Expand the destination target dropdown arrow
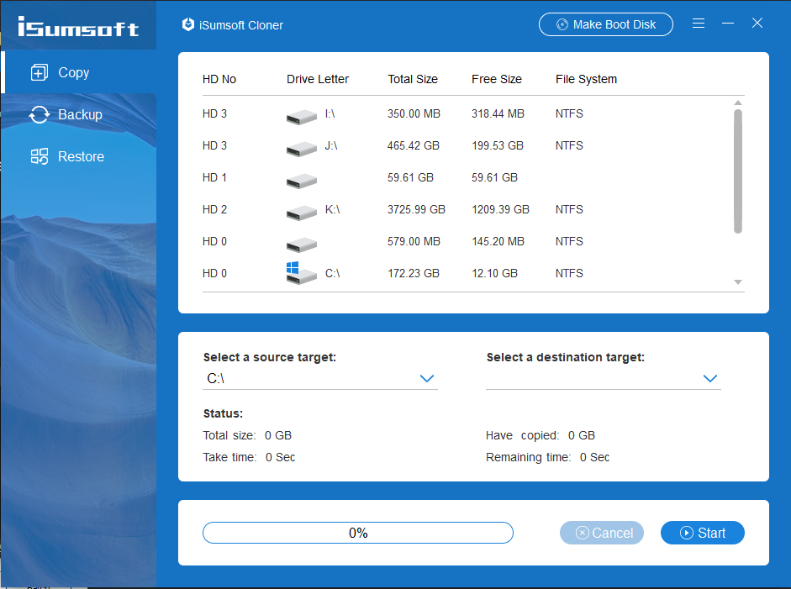 coord(710,379)
